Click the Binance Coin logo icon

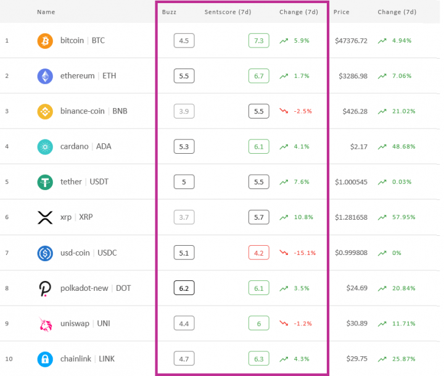pos(45,112)
